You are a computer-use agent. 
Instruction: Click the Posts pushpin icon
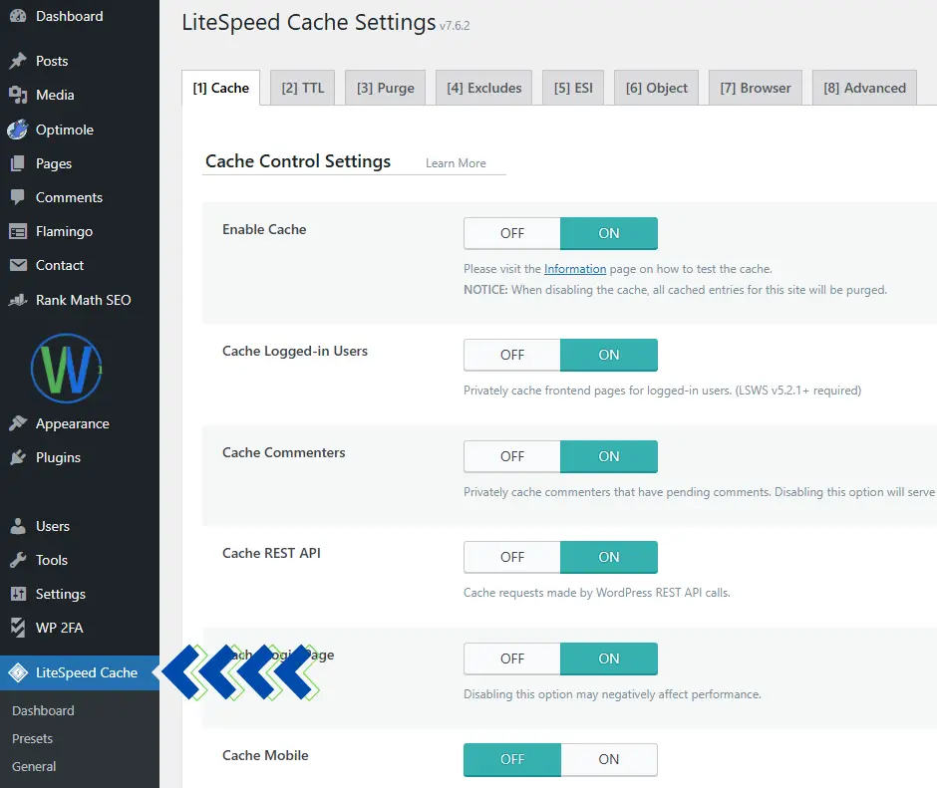[18, 61]
